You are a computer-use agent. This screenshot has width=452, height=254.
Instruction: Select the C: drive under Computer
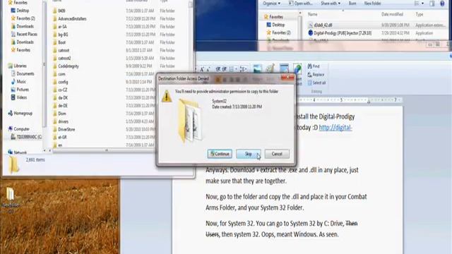coord(26,137)
